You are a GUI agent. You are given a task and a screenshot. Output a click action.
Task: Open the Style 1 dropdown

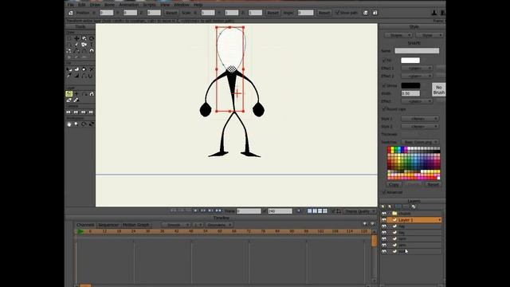click(420, 119)
